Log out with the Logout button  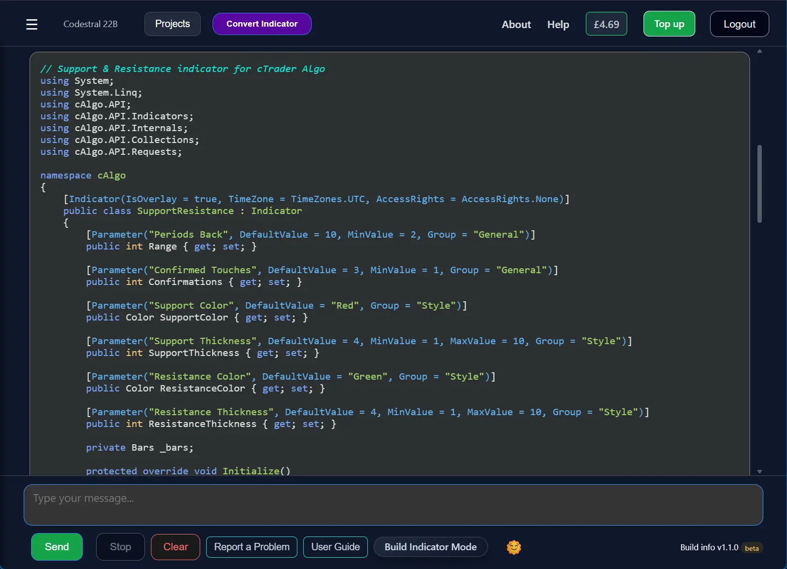(x=739, y=24)
